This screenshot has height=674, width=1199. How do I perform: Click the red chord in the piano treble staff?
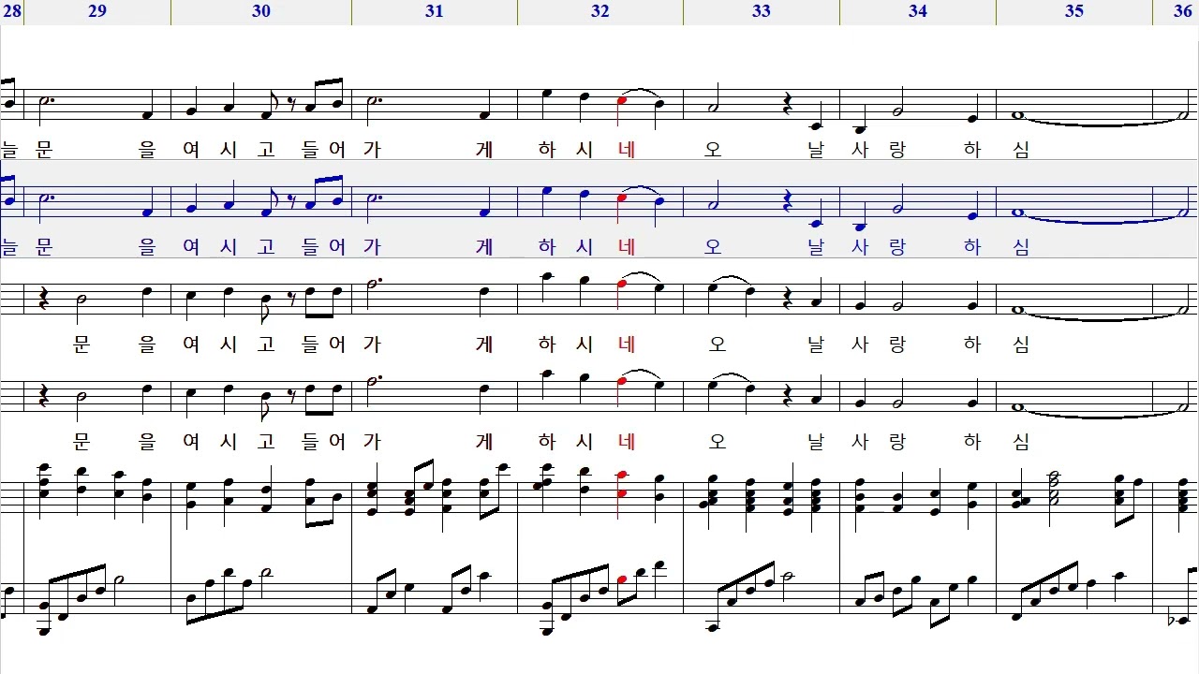tap(620, 485)
